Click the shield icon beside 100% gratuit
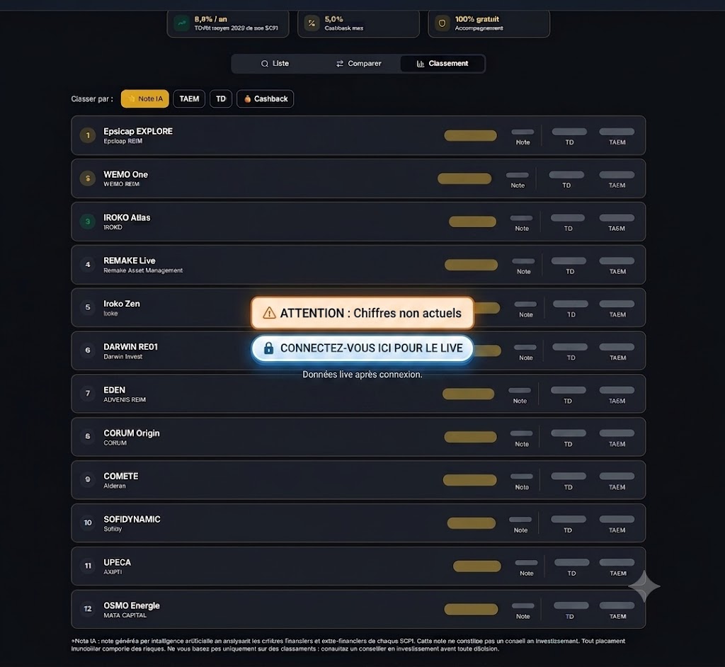725x667 pixels. [442, 23]
